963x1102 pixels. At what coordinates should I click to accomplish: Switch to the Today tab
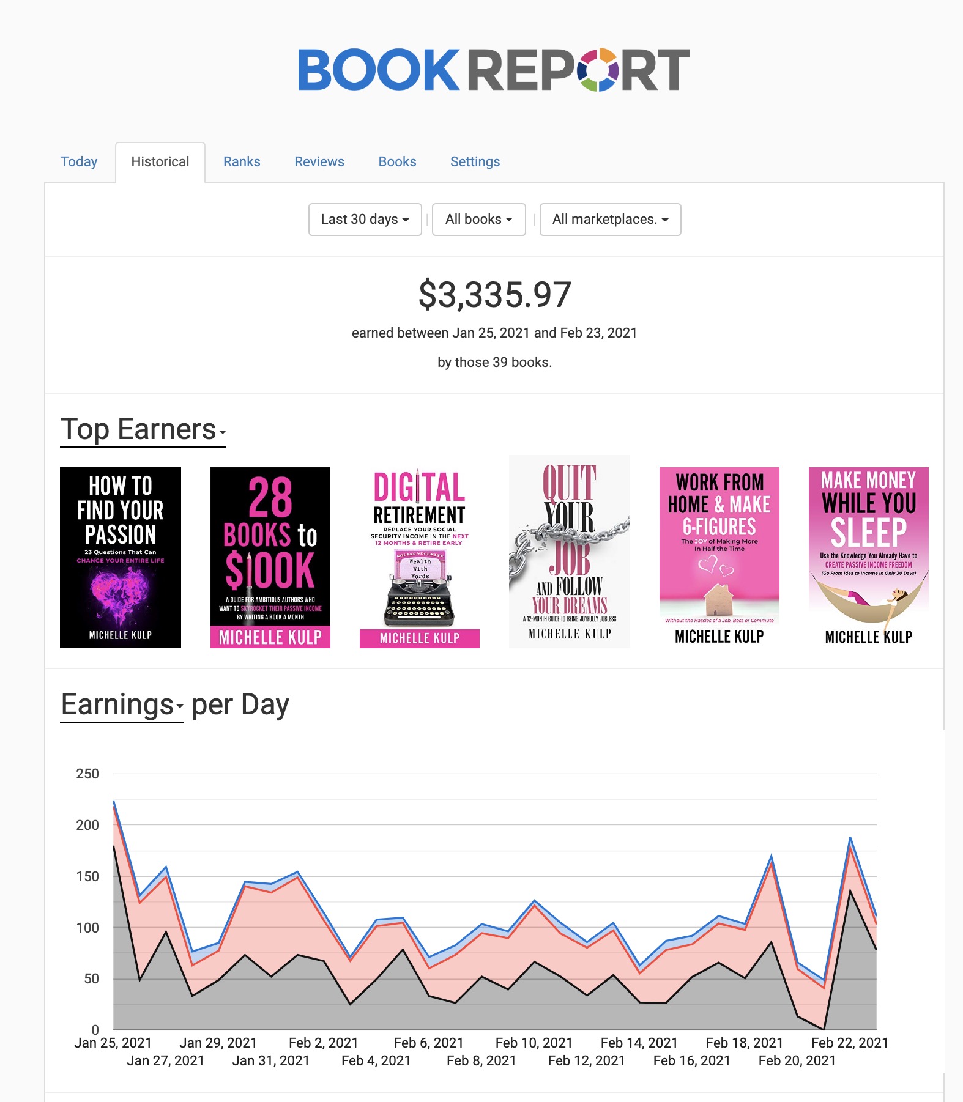[79, 161]
